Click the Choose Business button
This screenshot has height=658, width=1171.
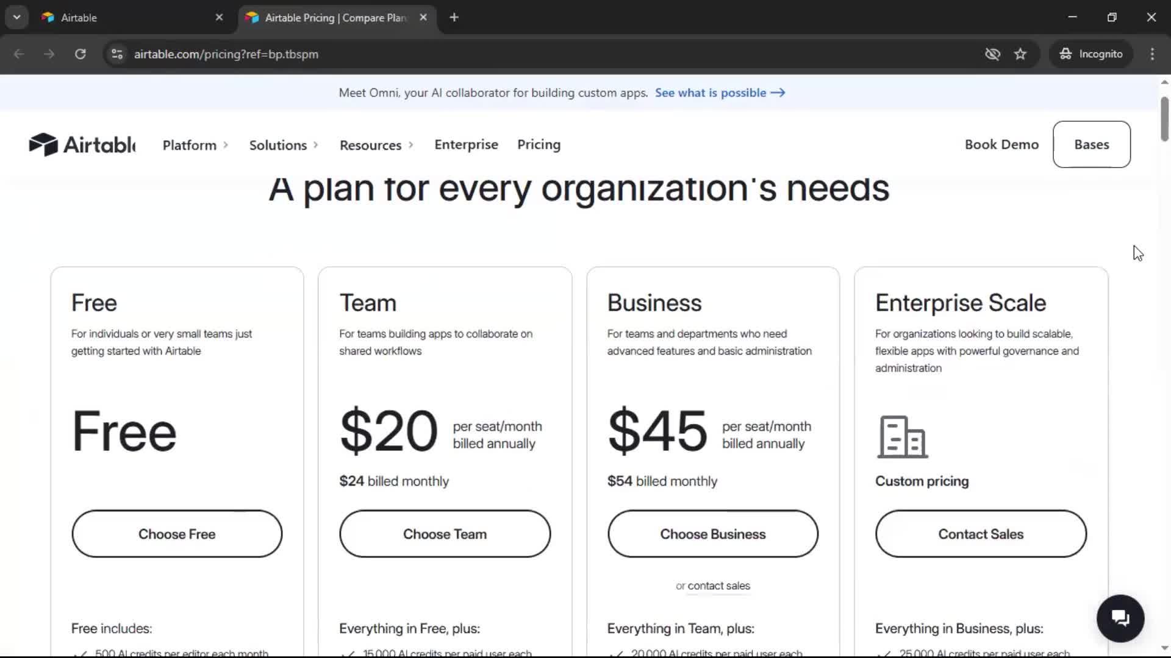tap(713, 534)
